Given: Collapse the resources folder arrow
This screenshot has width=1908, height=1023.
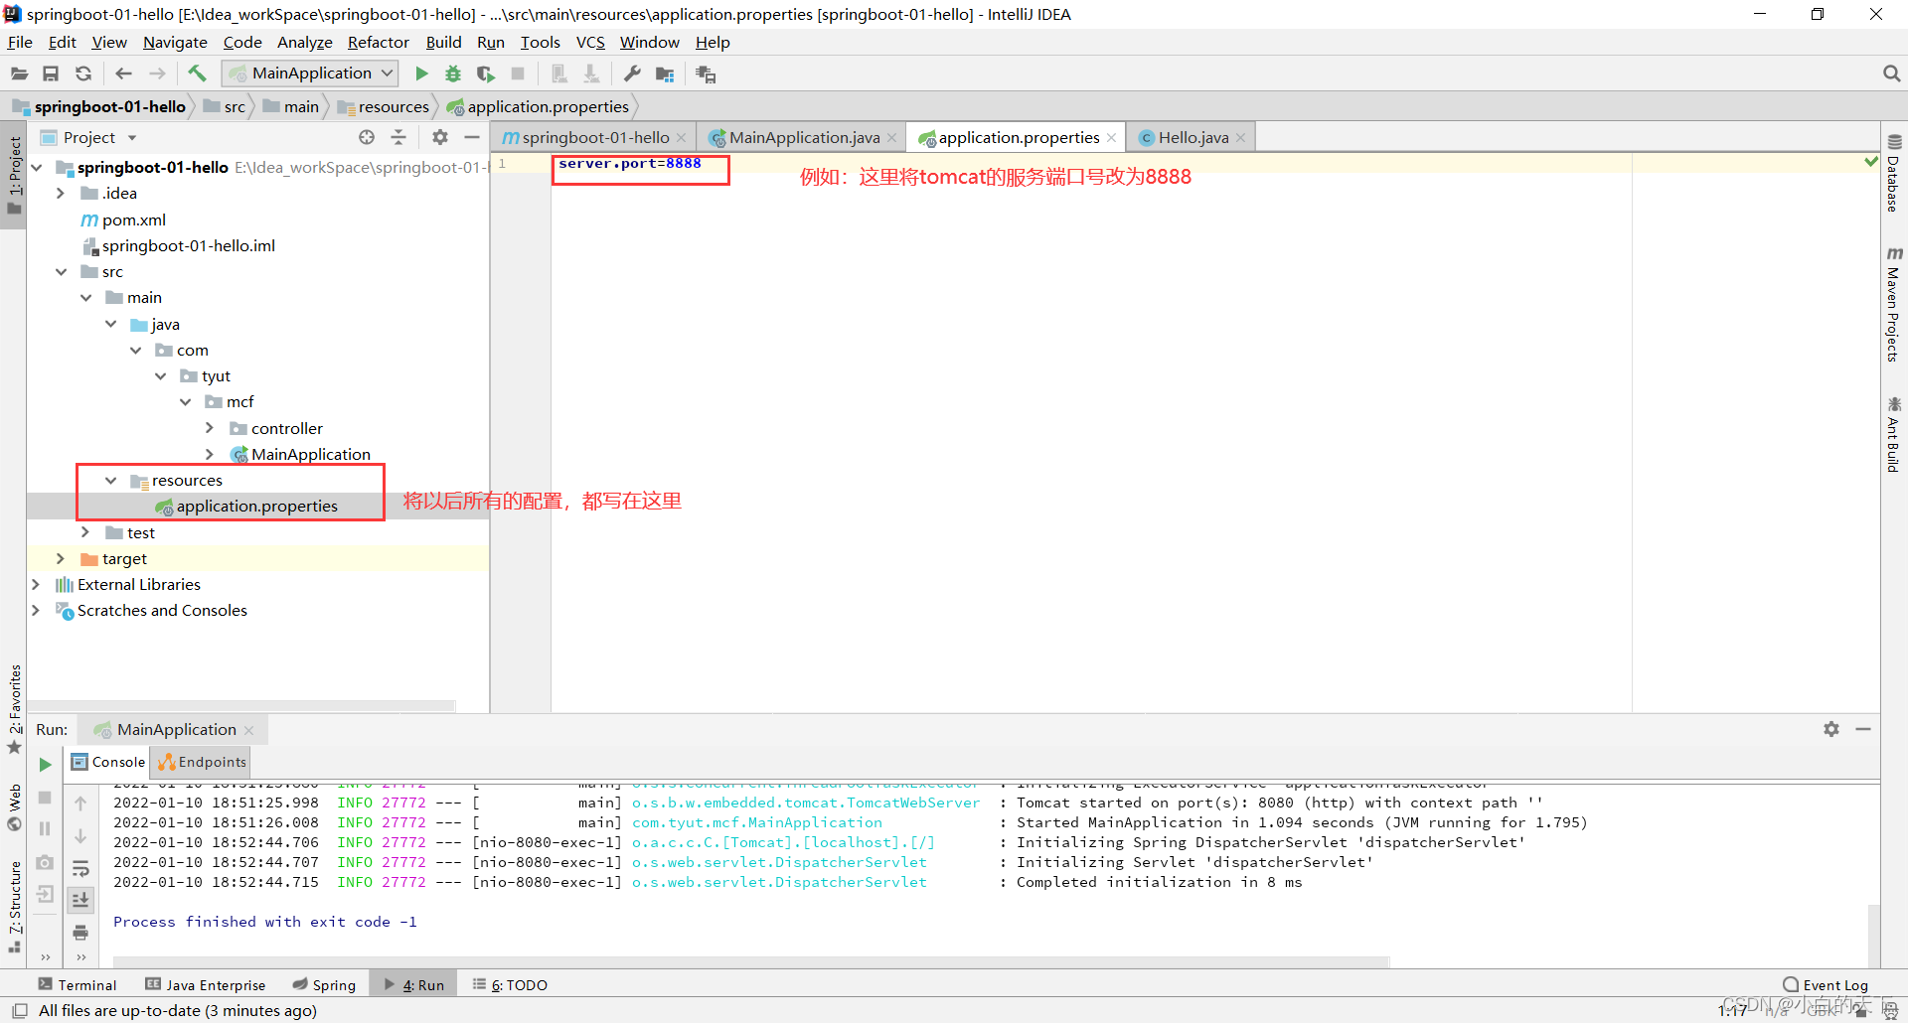Looking at the screenshot, I should point(111,480).
